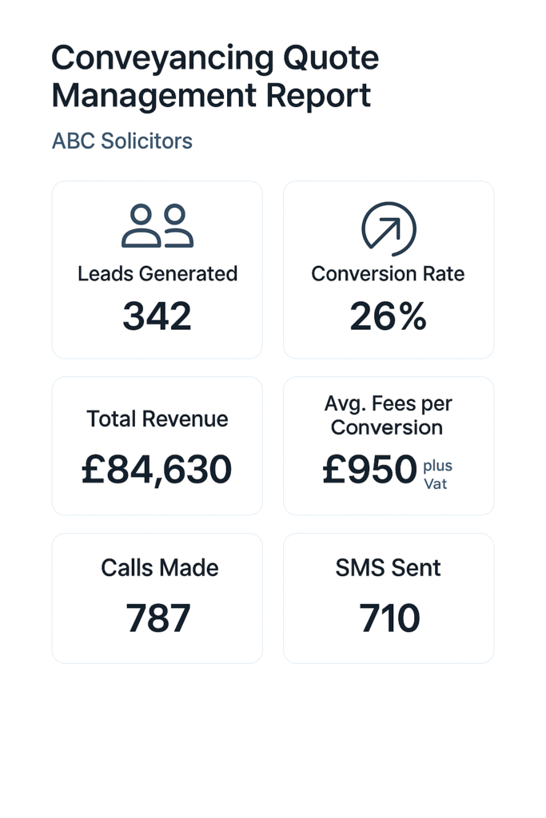
Task: Click the two-people Leads Generated icon
Action: 157,225
